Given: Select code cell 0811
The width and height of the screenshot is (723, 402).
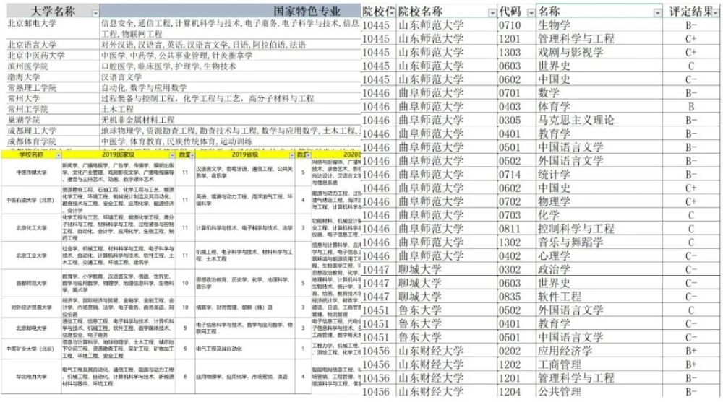Looking at the screenshot, I should 516,228.
